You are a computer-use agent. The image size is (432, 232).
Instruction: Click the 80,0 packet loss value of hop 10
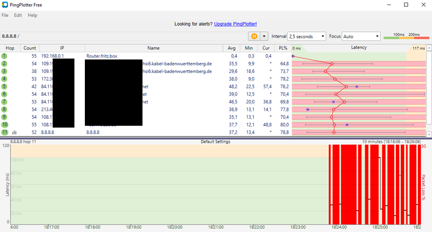[284, 124]
